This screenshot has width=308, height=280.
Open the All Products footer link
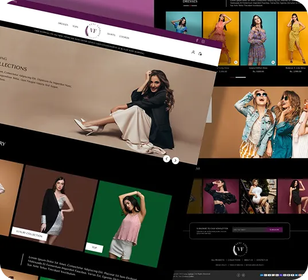[x=217, y=260]
